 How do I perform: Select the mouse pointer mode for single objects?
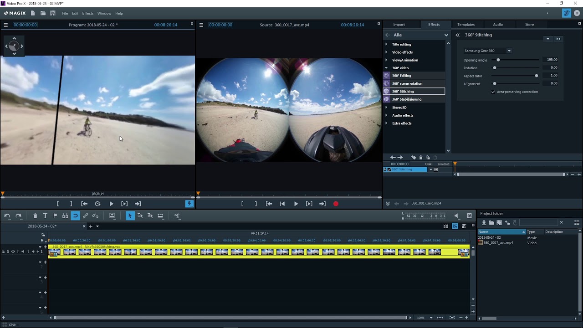130,215
